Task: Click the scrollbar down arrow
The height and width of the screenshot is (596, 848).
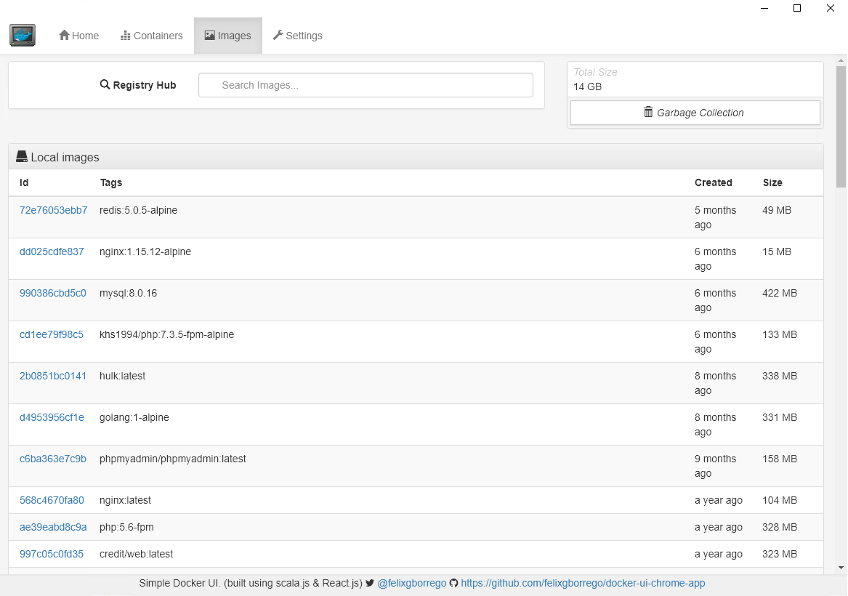Action: (841, 568)
